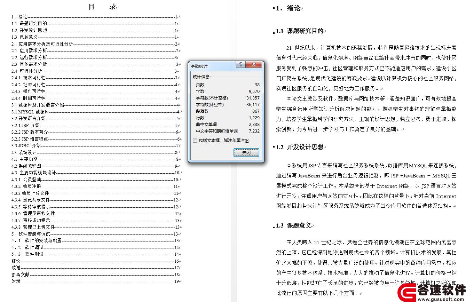Click the 非中文单词 value 2,338
This screenshot has width=466, height=302.
[254, 124]
